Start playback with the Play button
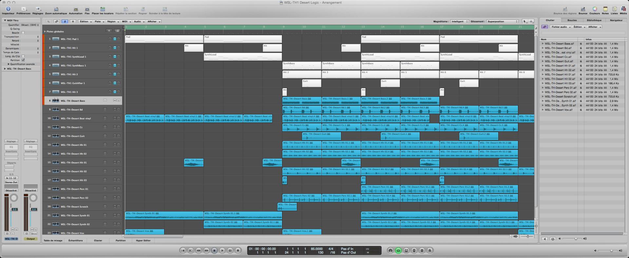Viewport: 629px width, 258px height. coord(222,250)
